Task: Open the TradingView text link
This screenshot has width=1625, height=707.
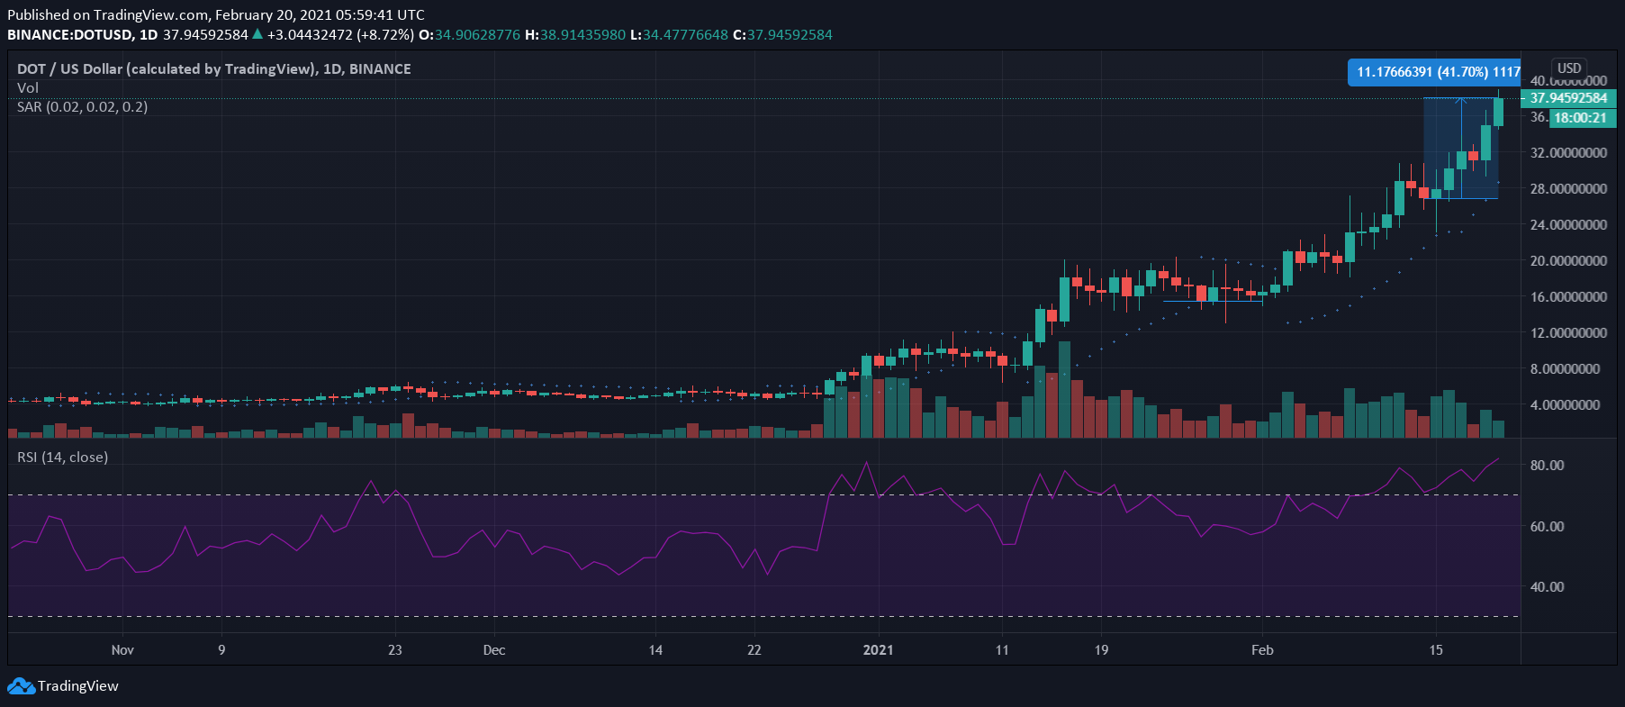Action: [78, 686]
